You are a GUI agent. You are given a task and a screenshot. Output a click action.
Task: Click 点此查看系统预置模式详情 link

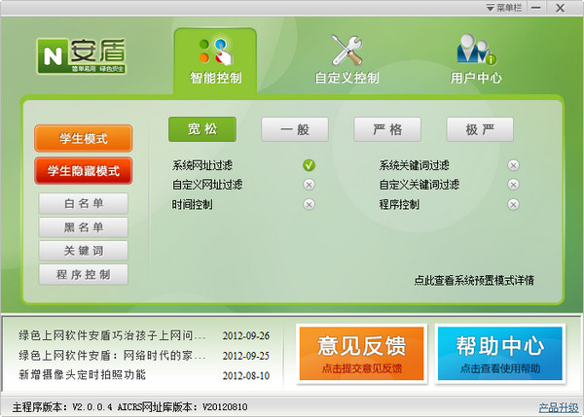pyautogui.click(x=473, y=280)
